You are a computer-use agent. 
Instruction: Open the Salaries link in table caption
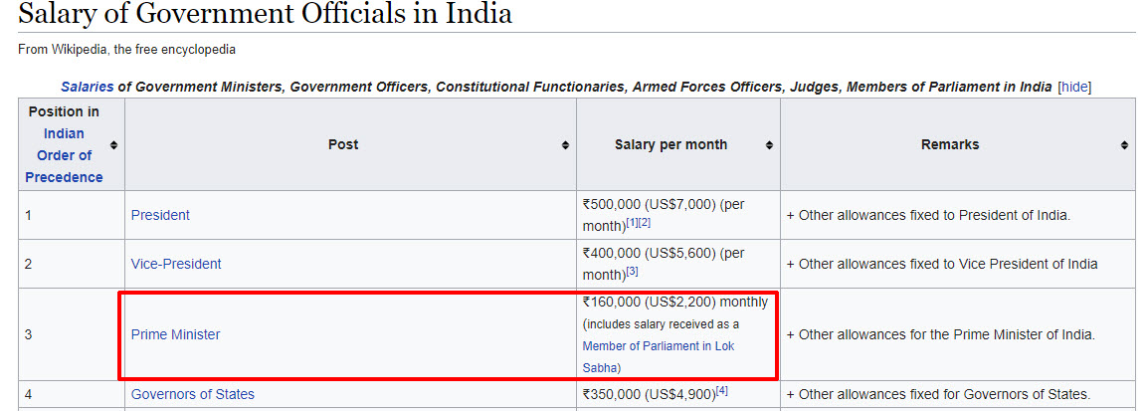(87, 87)
